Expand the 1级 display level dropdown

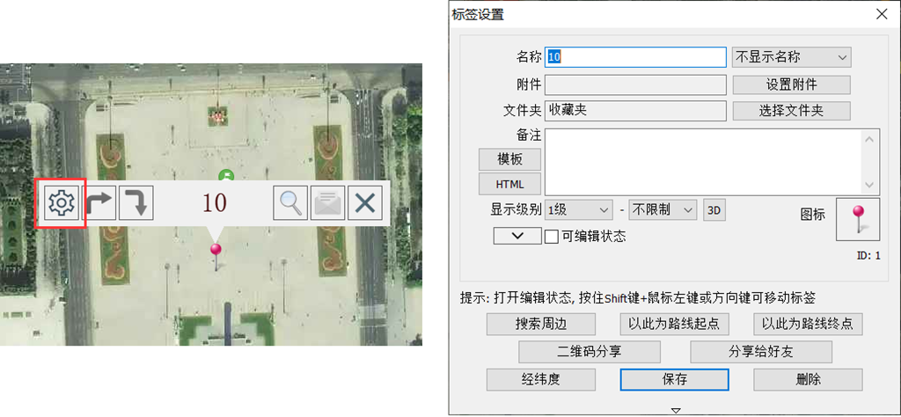[579, 210]
